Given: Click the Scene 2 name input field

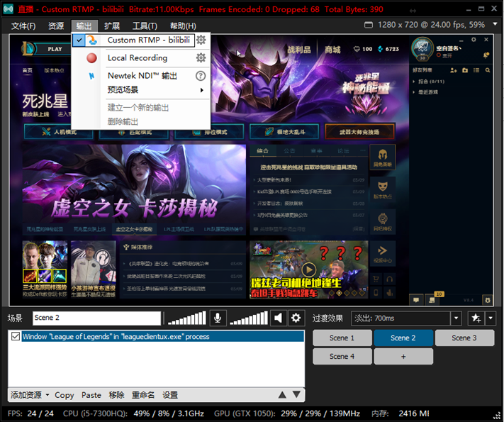Looking at the screenshot, I should 96,318.
